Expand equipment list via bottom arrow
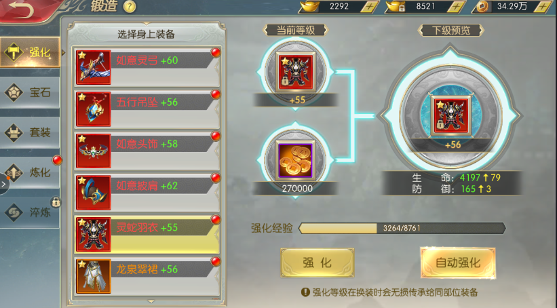This screenshot has width=557, height=308. click(151, 301)
